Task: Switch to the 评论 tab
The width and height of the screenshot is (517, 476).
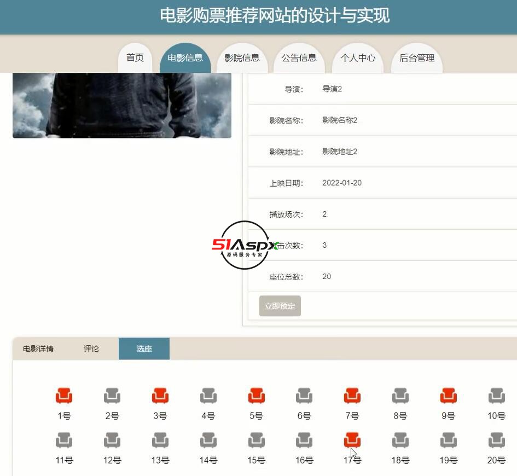Action: (x=91, y=349)
